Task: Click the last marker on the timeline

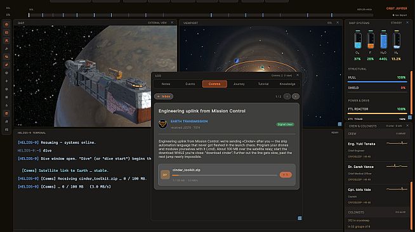Action: 332,15
